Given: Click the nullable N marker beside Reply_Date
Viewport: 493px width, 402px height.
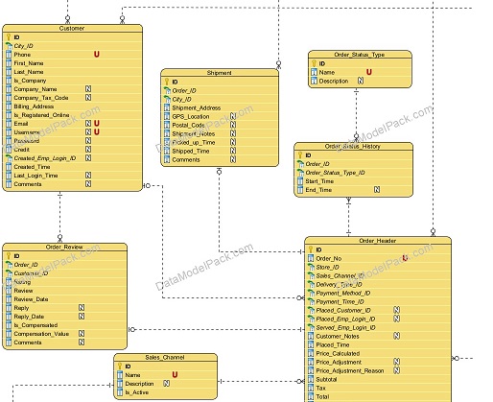Looking at the screenshot, I should [82, 317].
